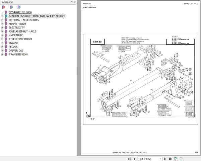Select OPTIONS - ACCESSORIES bookmark
This screenshot has height=161, width=201.
pos(24,20)
